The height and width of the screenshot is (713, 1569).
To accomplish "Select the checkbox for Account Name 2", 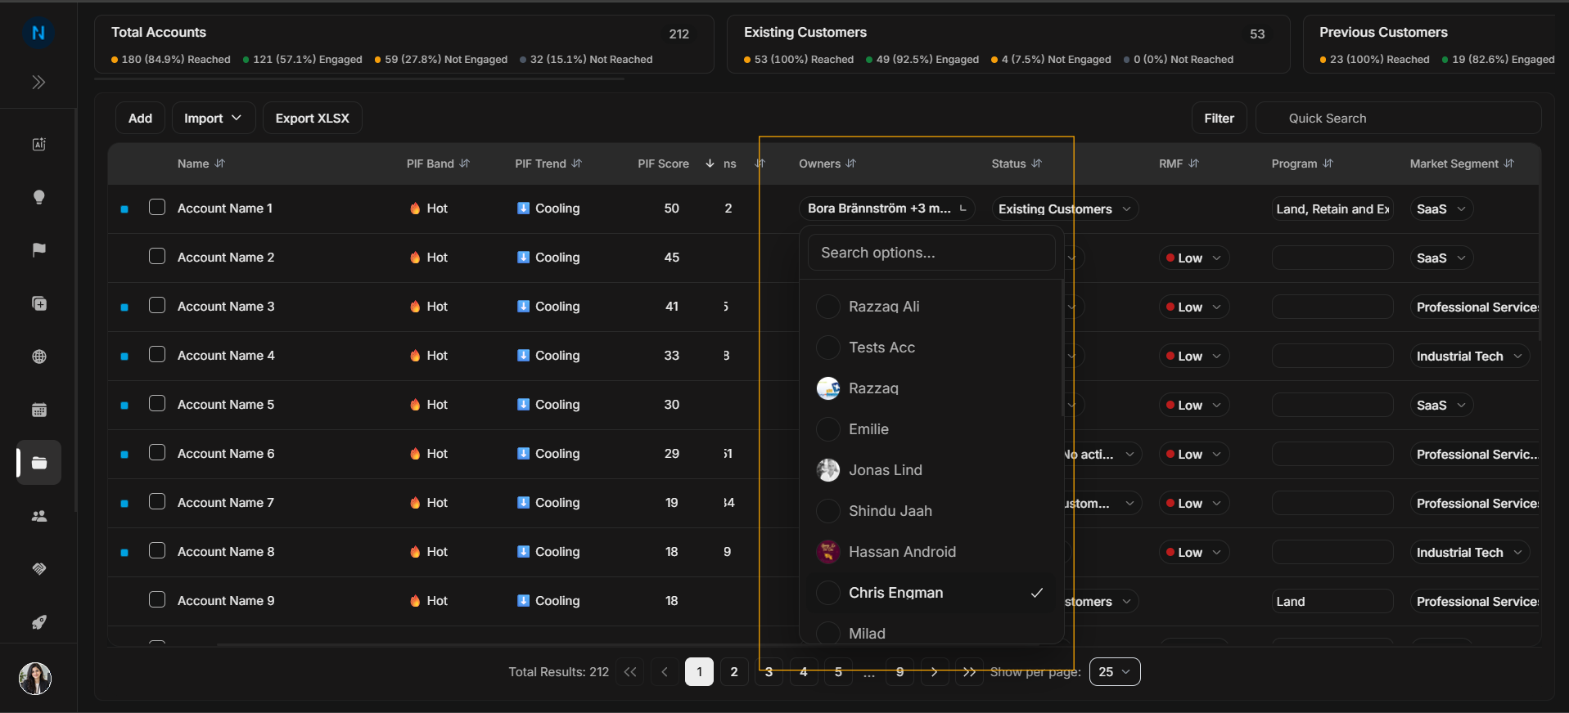I will [157, 257].
